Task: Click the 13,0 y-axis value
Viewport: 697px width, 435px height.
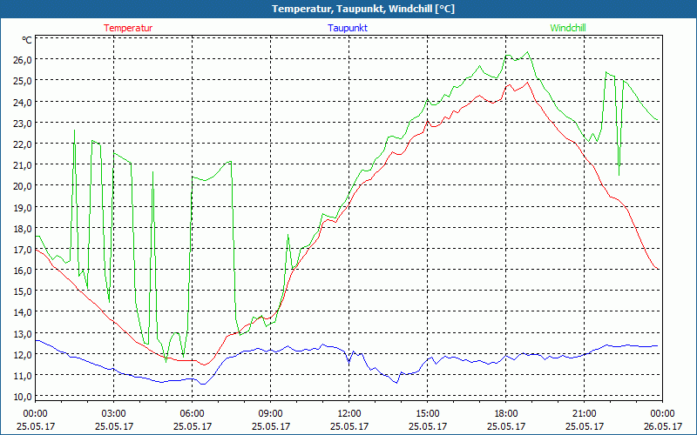Action: tap(23, 333)
